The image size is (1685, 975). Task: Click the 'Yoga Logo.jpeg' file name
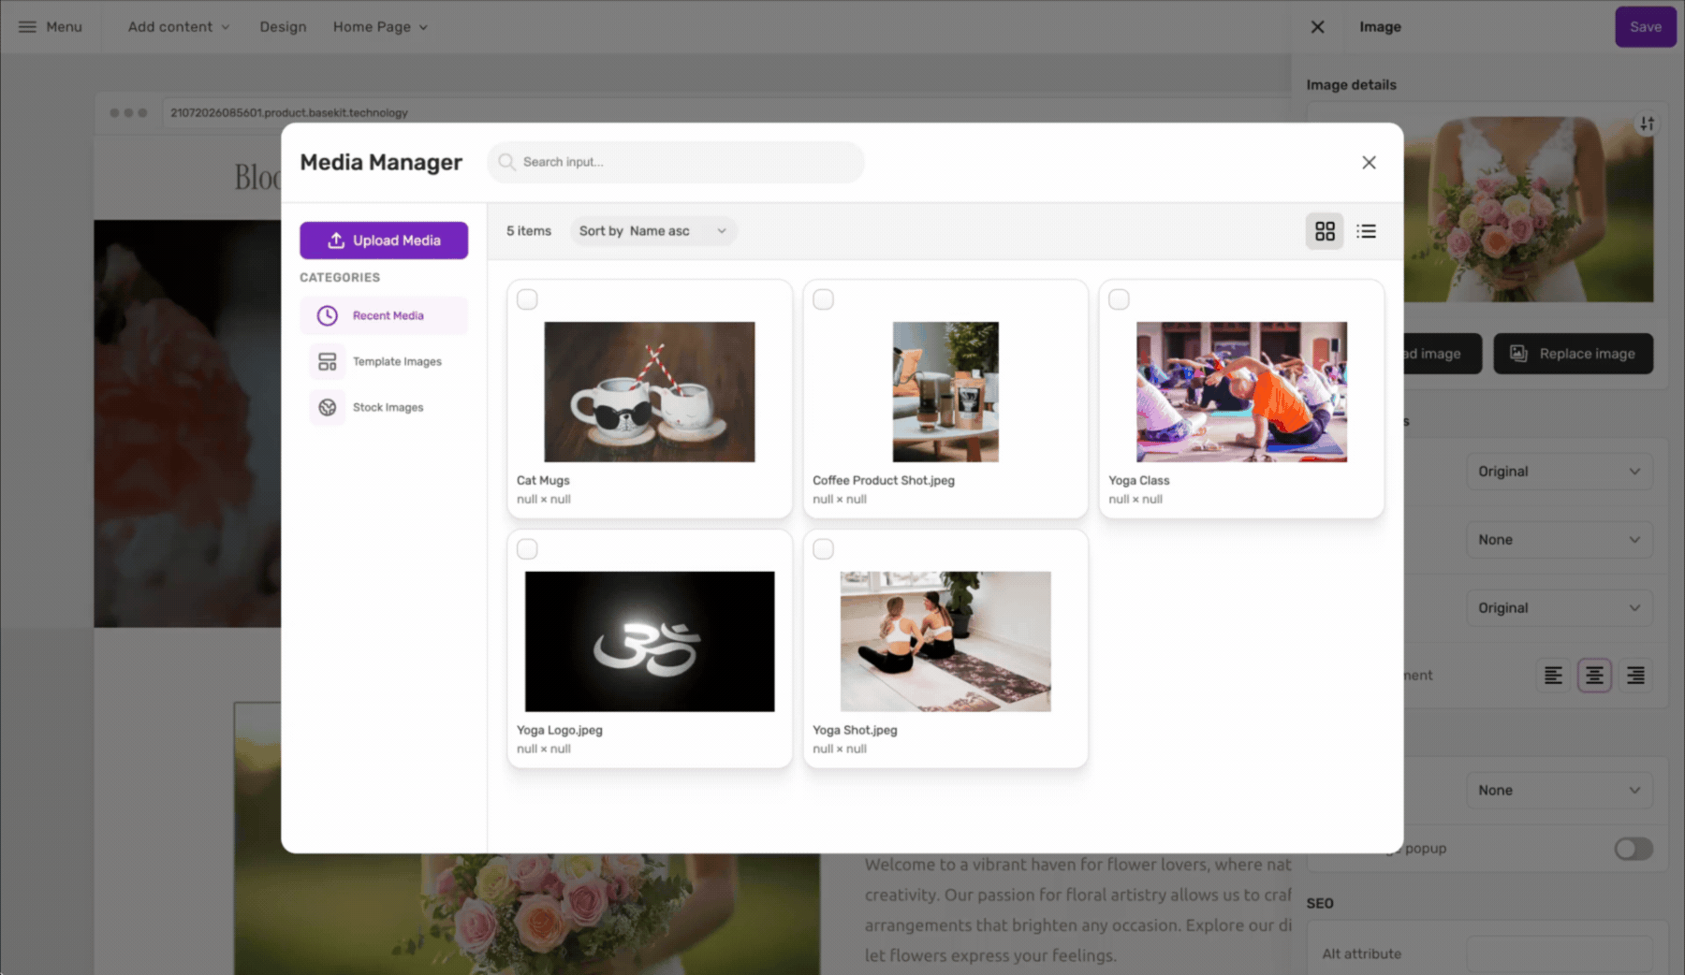[560, 731]
